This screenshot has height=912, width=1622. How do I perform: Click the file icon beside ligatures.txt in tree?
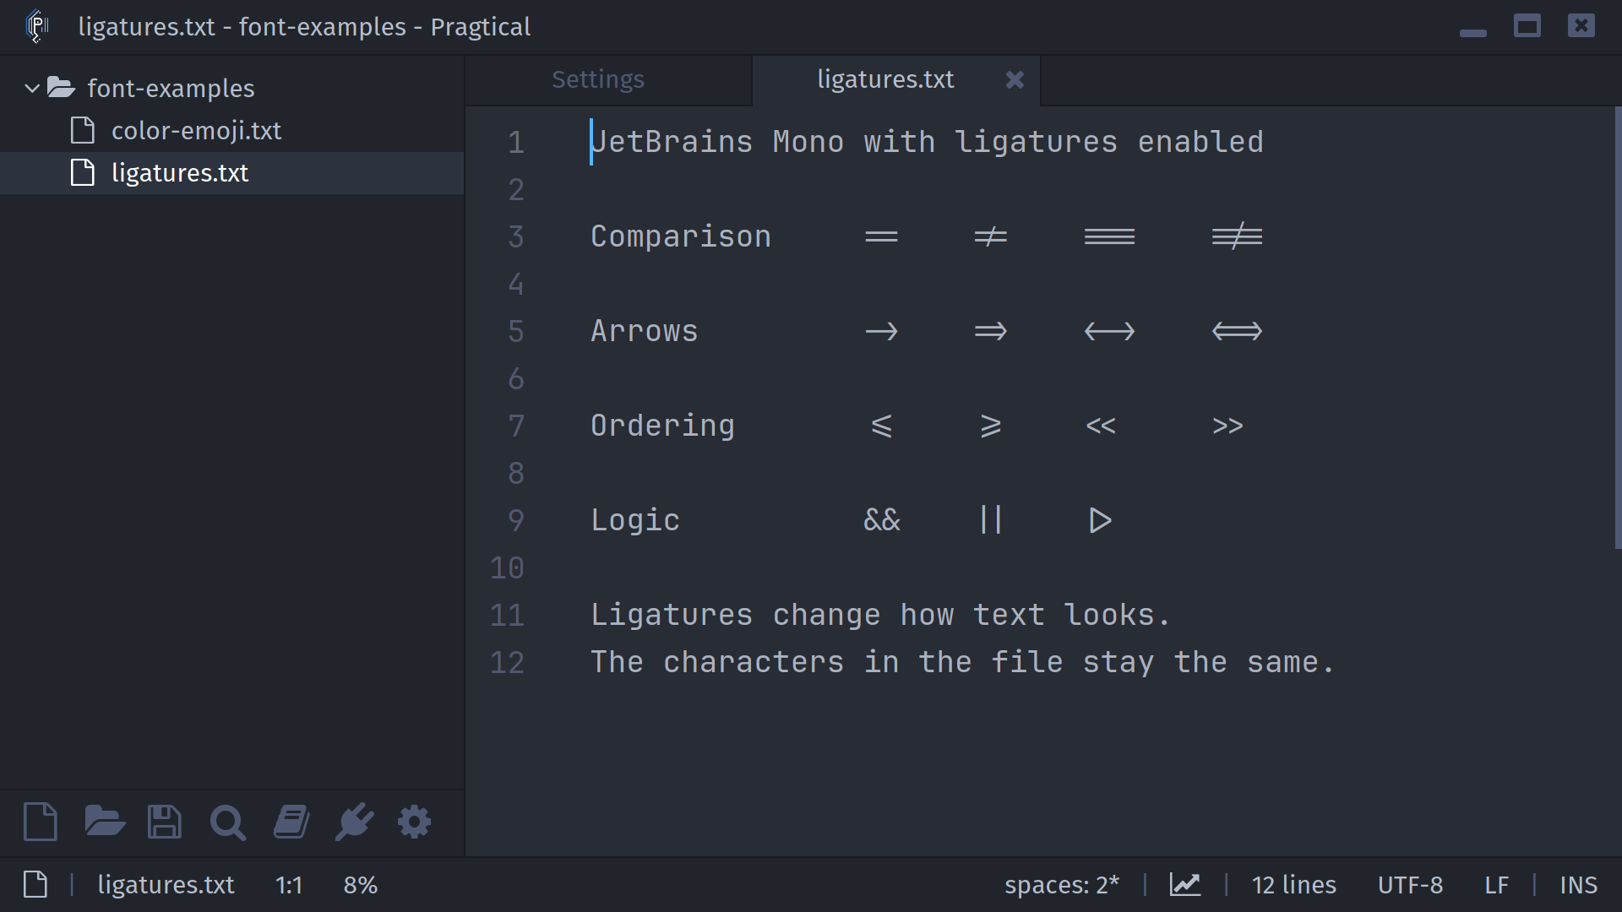(x=83, y=172)
